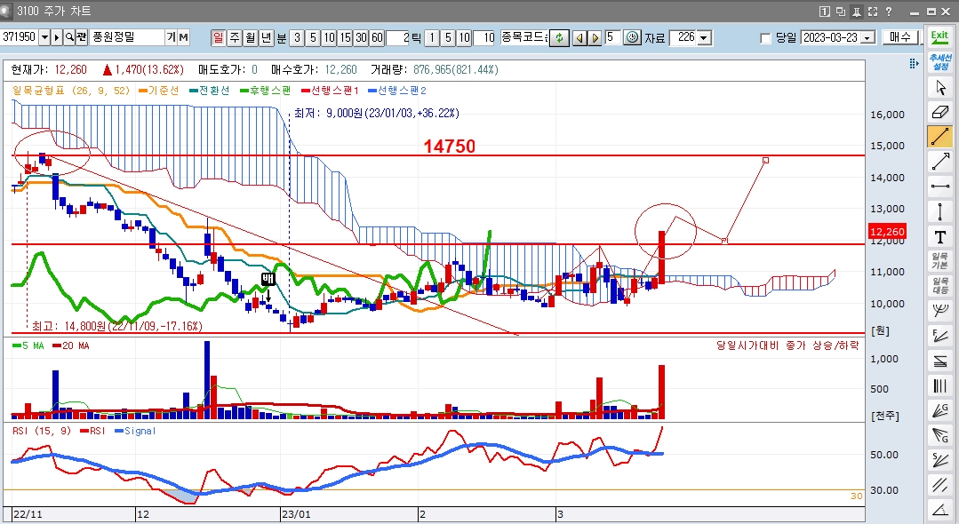The image size is (959, 524).
Task: Pin the chart window with pushpin icon
Action: tap(857, 12)
